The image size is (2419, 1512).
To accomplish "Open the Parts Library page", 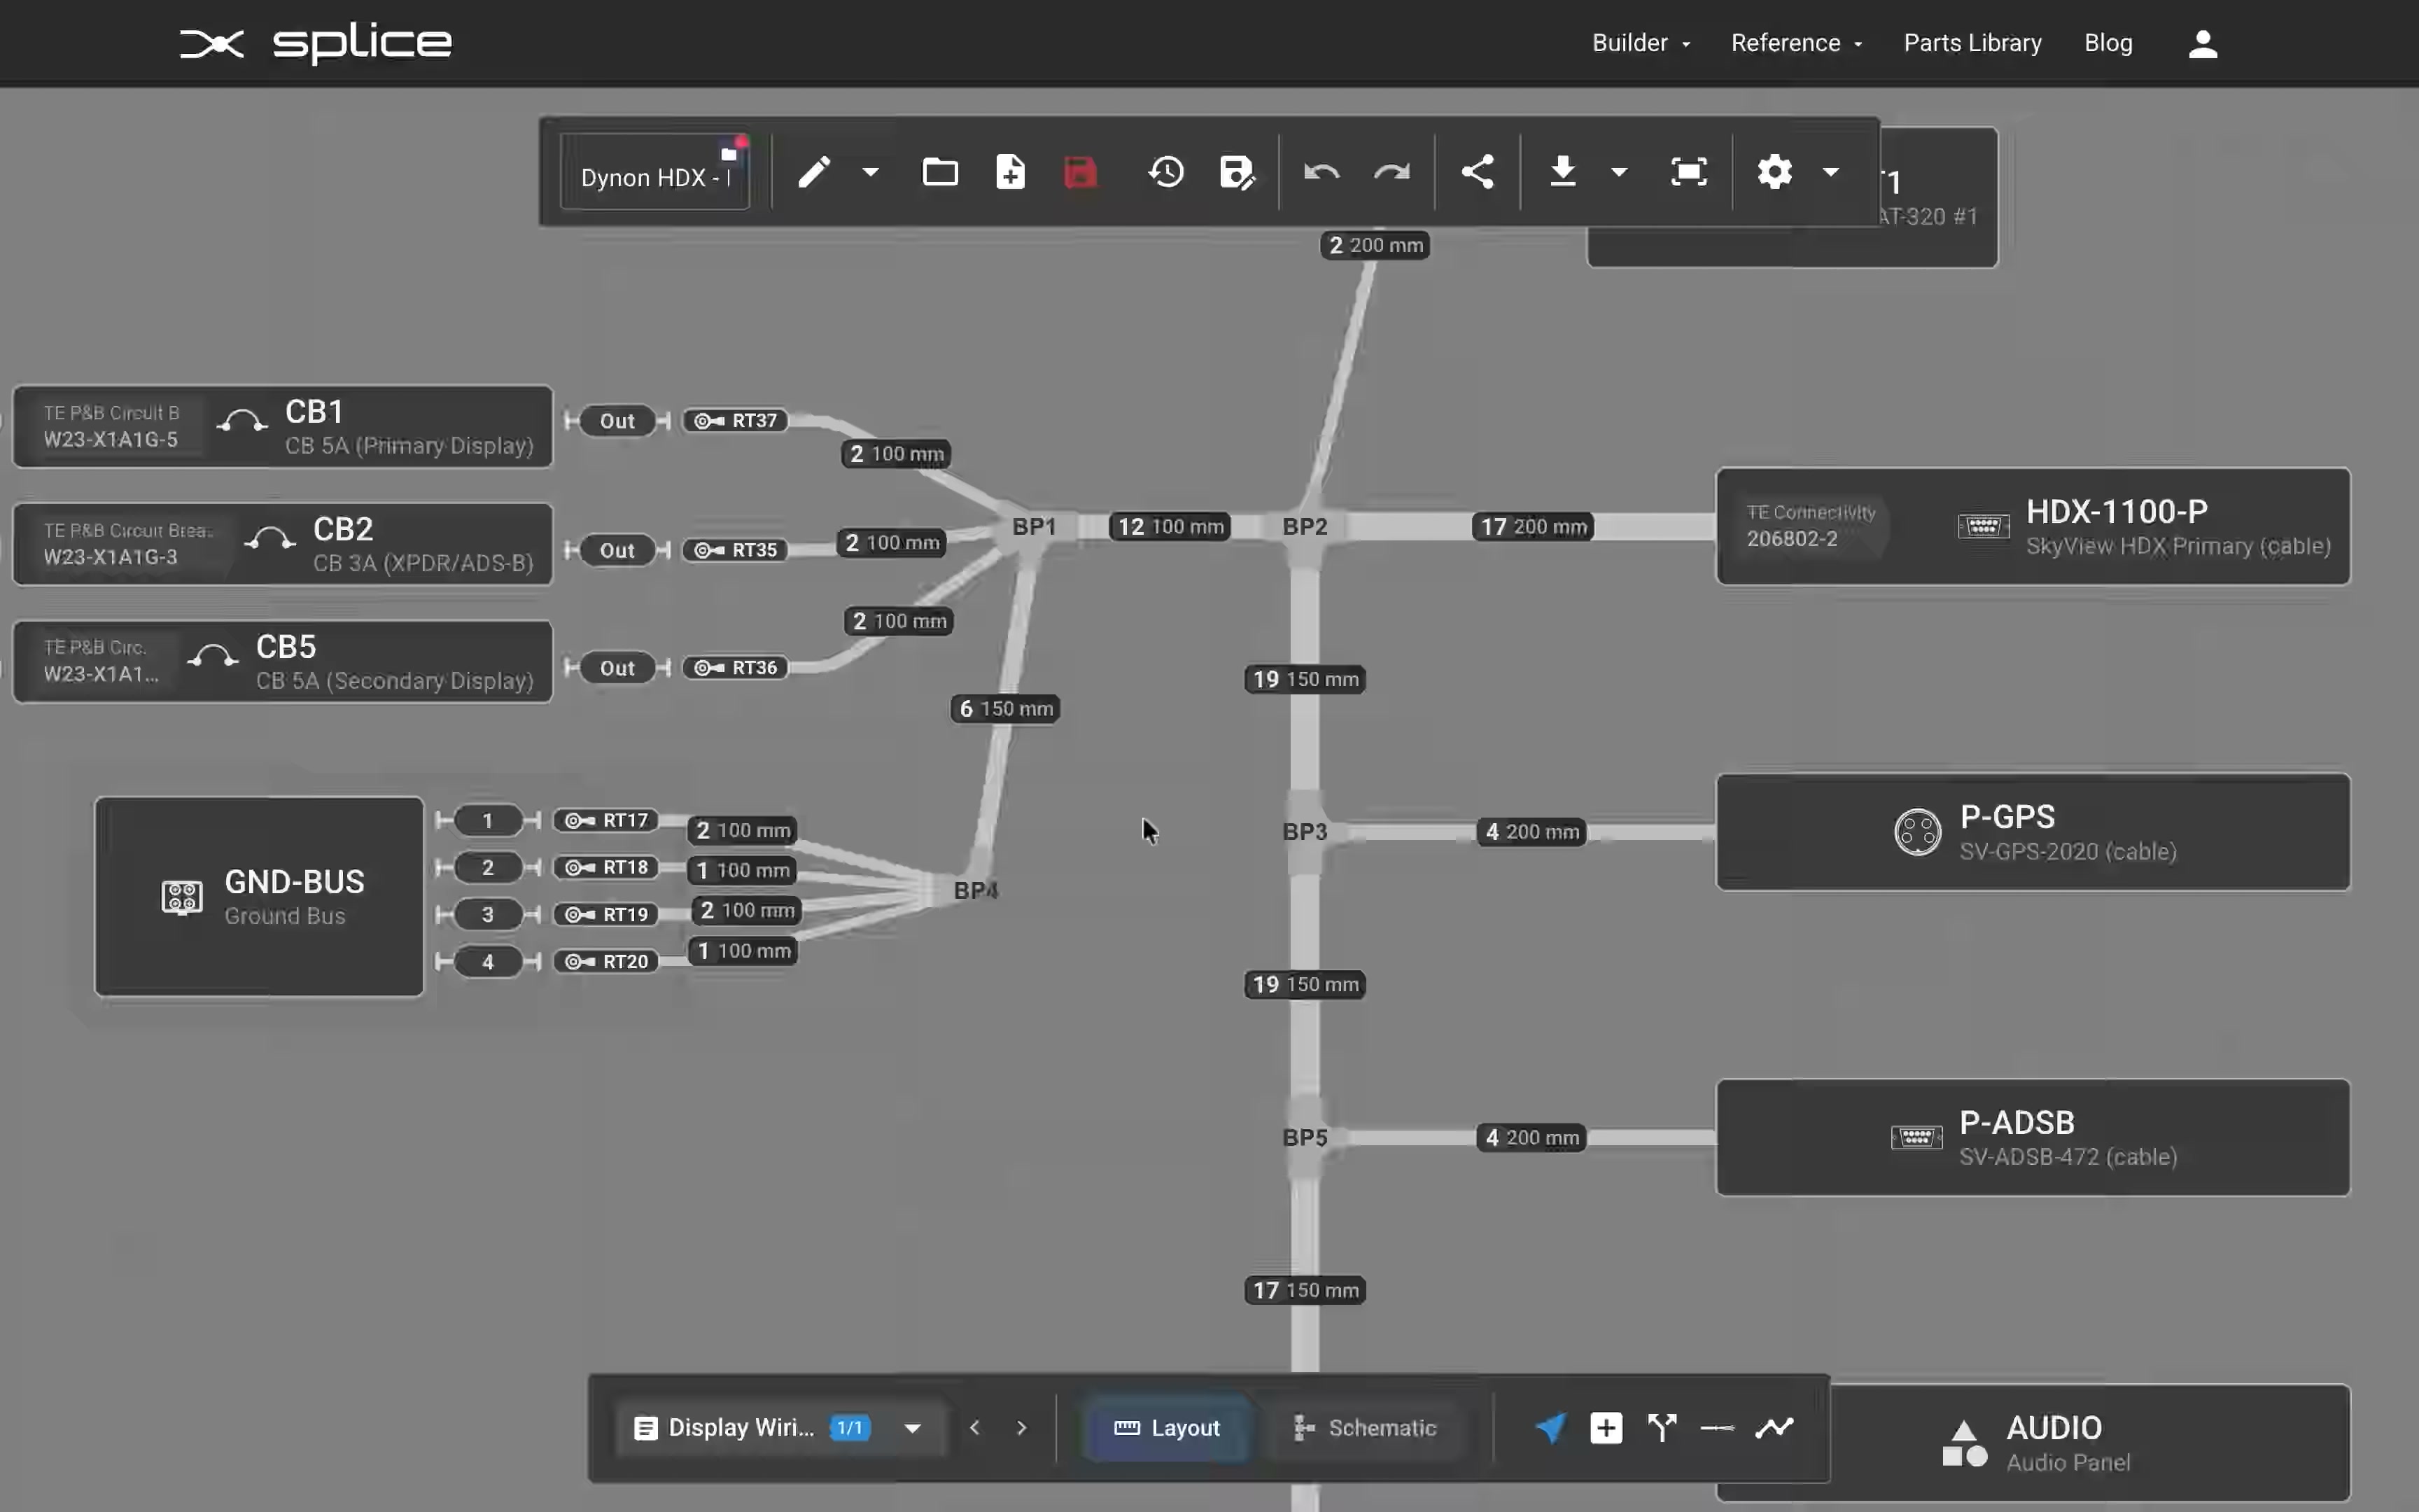I will [1971, 42].
